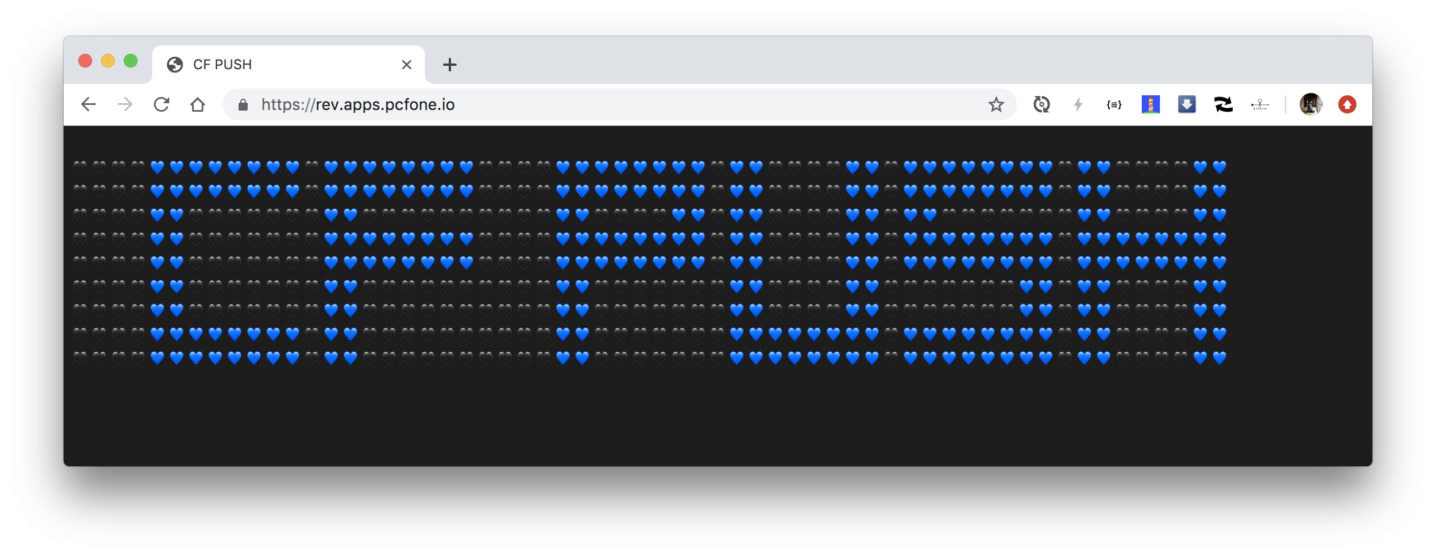Viewport: 1436px width, 557px height.
Task: Open the Zipkin extension
Action: coord(1260,104)
